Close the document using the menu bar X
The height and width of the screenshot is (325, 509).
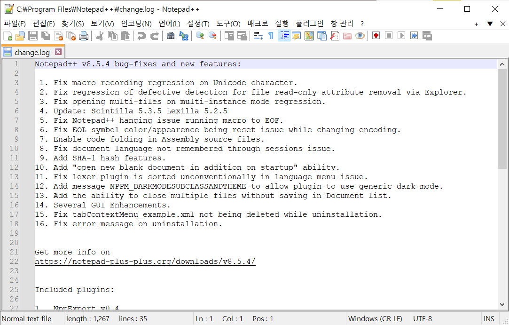503,24
